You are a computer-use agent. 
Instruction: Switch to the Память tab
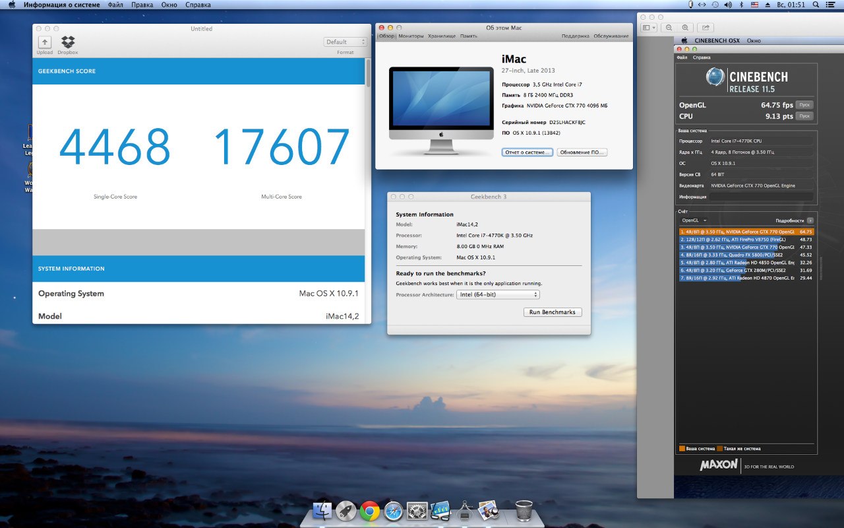pos(469,36)
